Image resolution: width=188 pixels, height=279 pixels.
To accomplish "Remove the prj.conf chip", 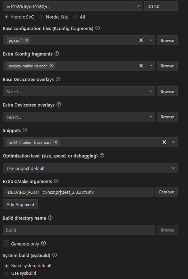I will [27, 40].
